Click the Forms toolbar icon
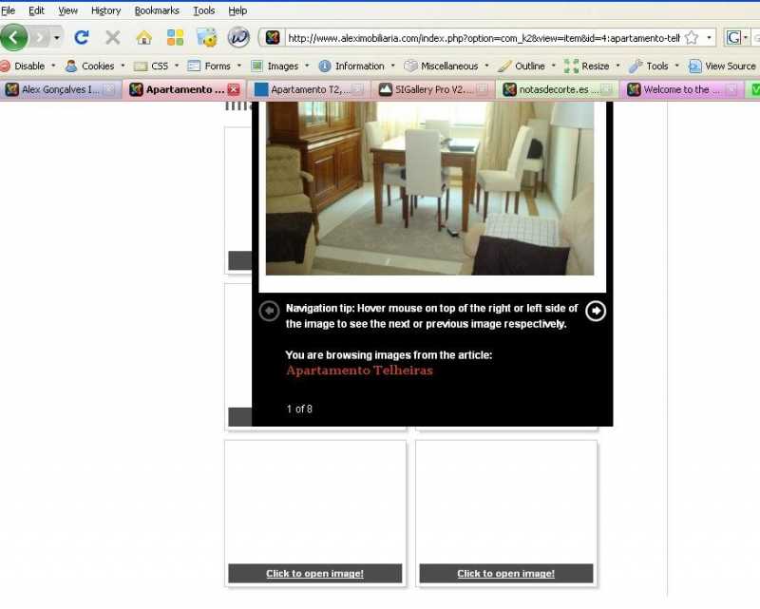760x609 pixels. tap(194, 66)
